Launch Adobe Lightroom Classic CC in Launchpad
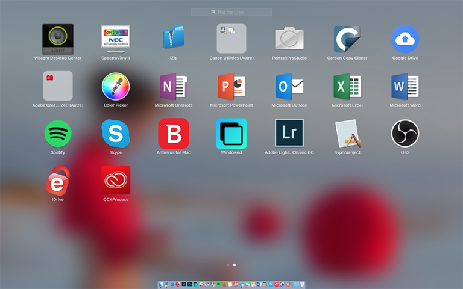This screenshot has height=289, width=463. click(289, 132)
